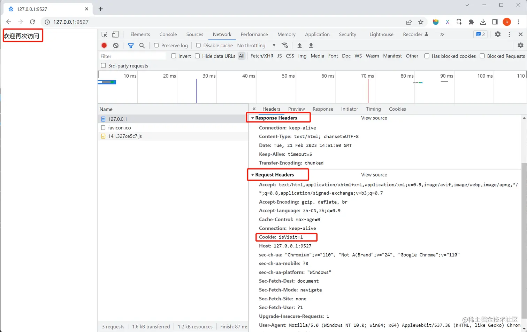Switch to Sources tab
The height and width of the screenshot is (332, 527).
point(195,34)
